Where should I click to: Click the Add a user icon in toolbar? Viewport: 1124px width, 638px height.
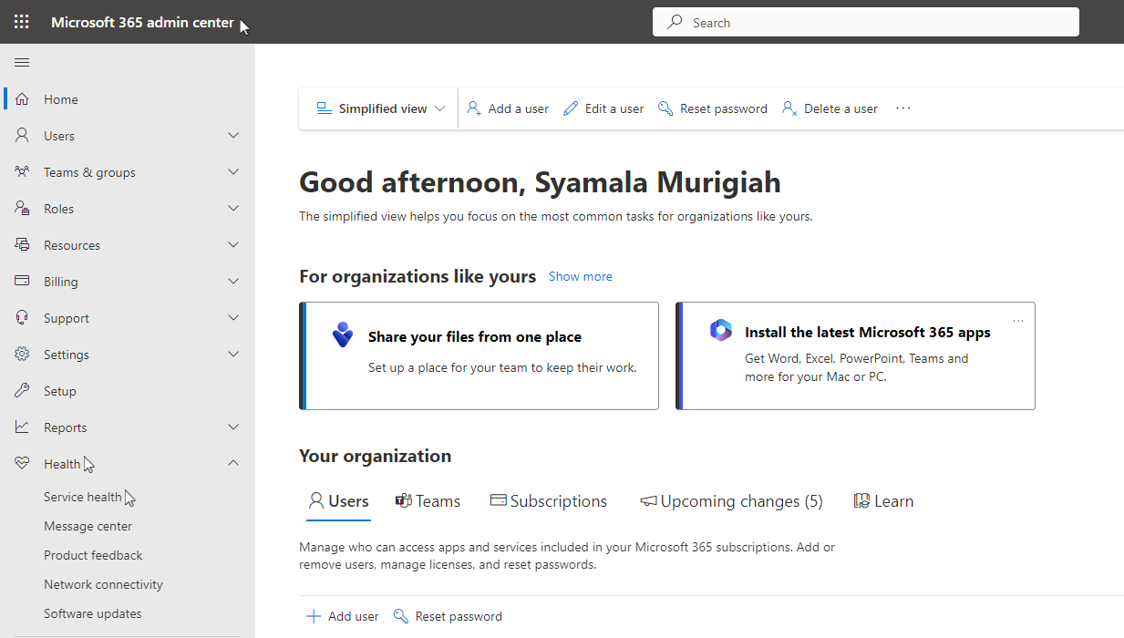[474, 108]
